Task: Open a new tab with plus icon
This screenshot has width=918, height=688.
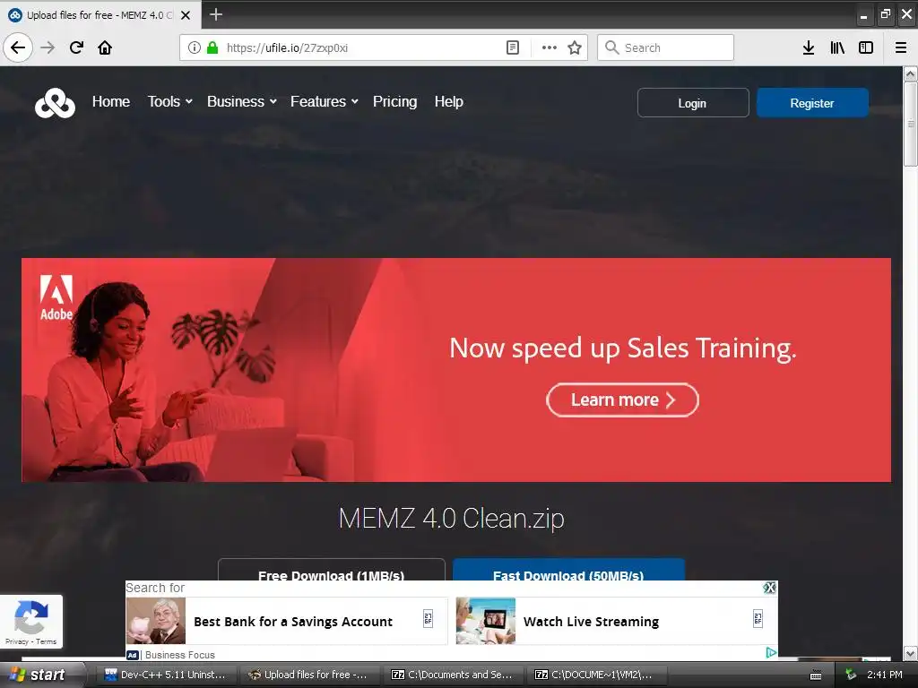Action: click(x=216, y=14)
